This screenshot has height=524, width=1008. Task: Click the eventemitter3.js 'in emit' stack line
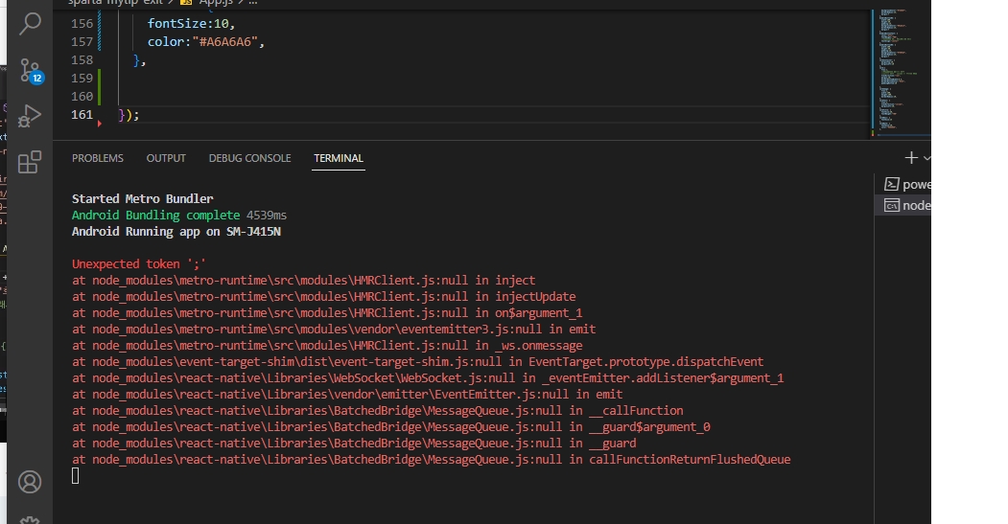tap(334, 329)
